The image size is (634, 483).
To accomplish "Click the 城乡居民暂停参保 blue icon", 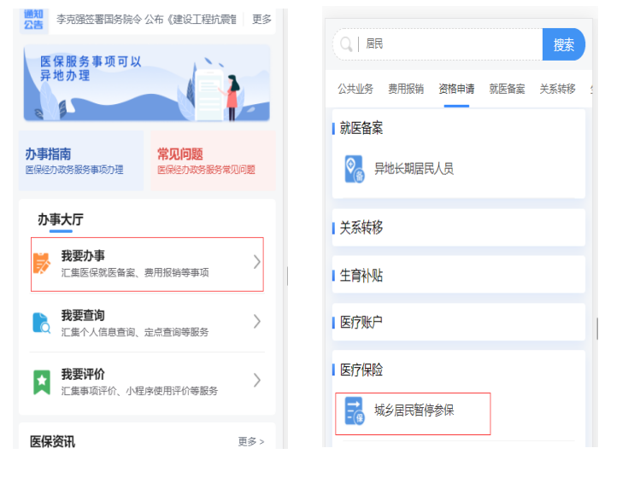I will point(354,411).
